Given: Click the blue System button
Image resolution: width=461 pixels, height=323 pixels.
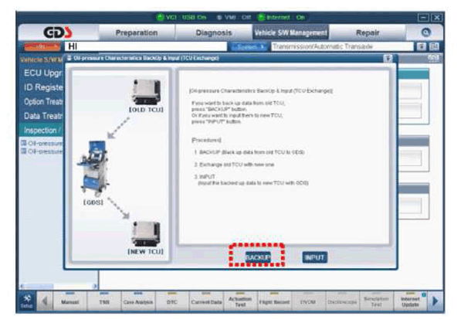Looking at the screenshot, I should point(249,47).
